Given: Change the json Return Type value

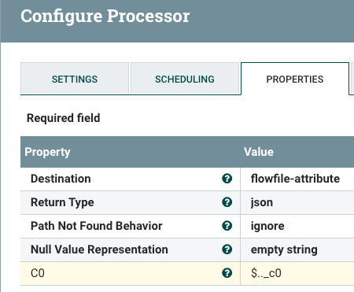Looking at the screenshot, I should 297,202.
